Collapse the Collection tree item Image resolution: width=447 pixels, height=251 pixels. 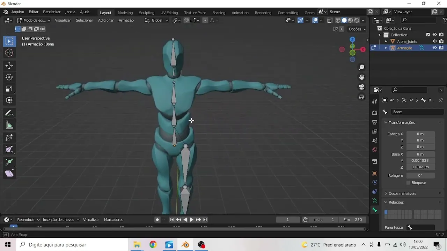380,35
